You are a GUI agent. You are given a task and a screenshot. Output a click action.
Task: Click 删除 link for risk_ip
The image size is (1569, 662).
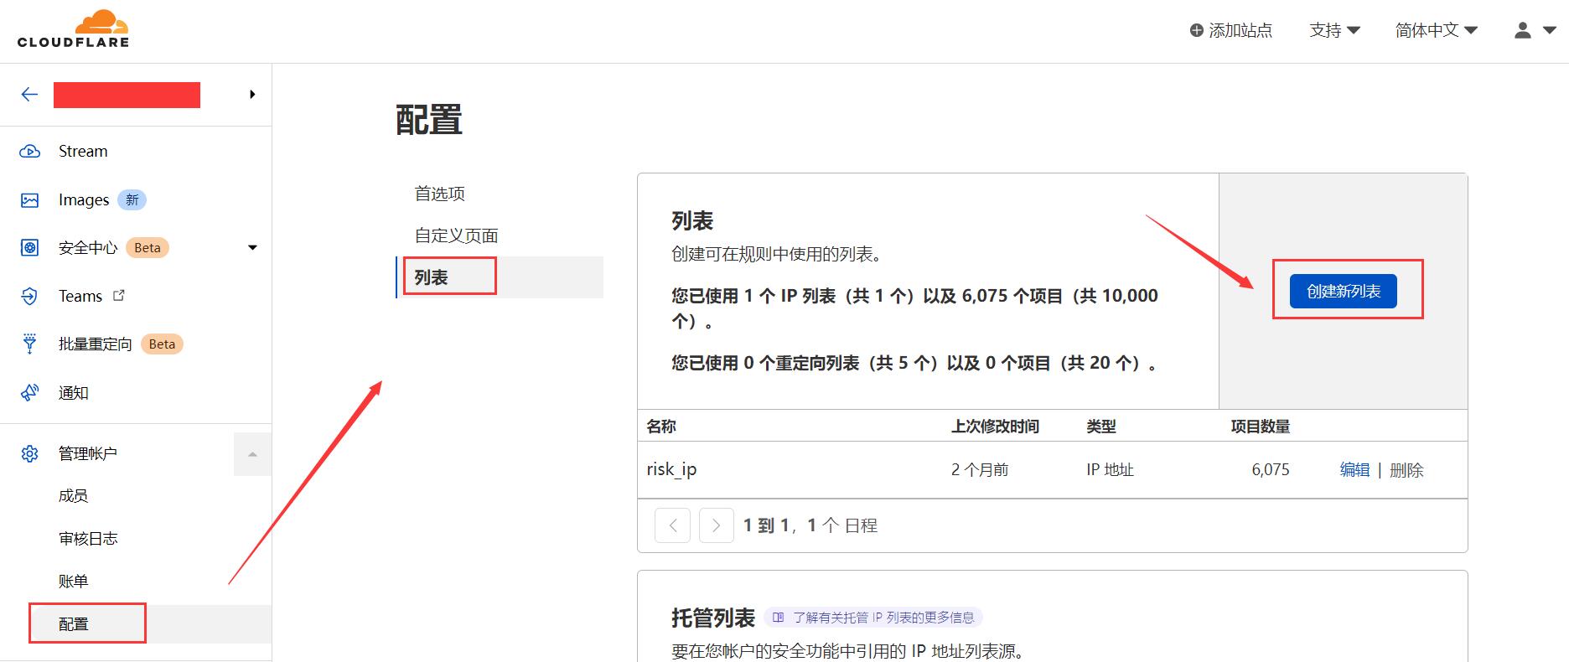click(x=1406, y=470)
